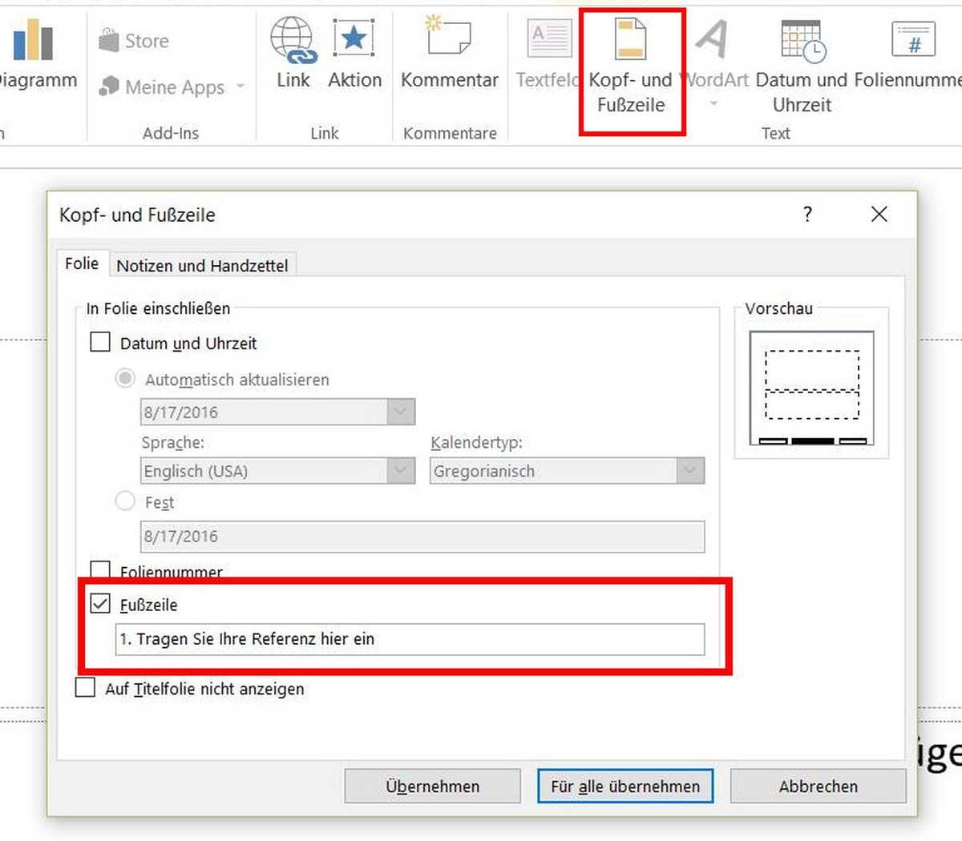Click the Diagramm chart icon
962x841 pixels.
point(33,40)
